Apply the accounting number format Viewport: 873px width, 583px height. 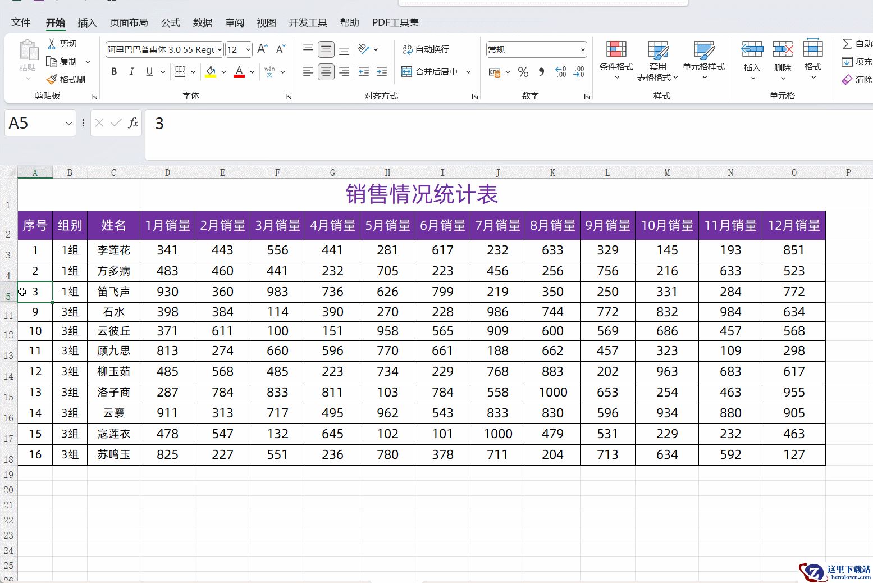pos(494,72)
